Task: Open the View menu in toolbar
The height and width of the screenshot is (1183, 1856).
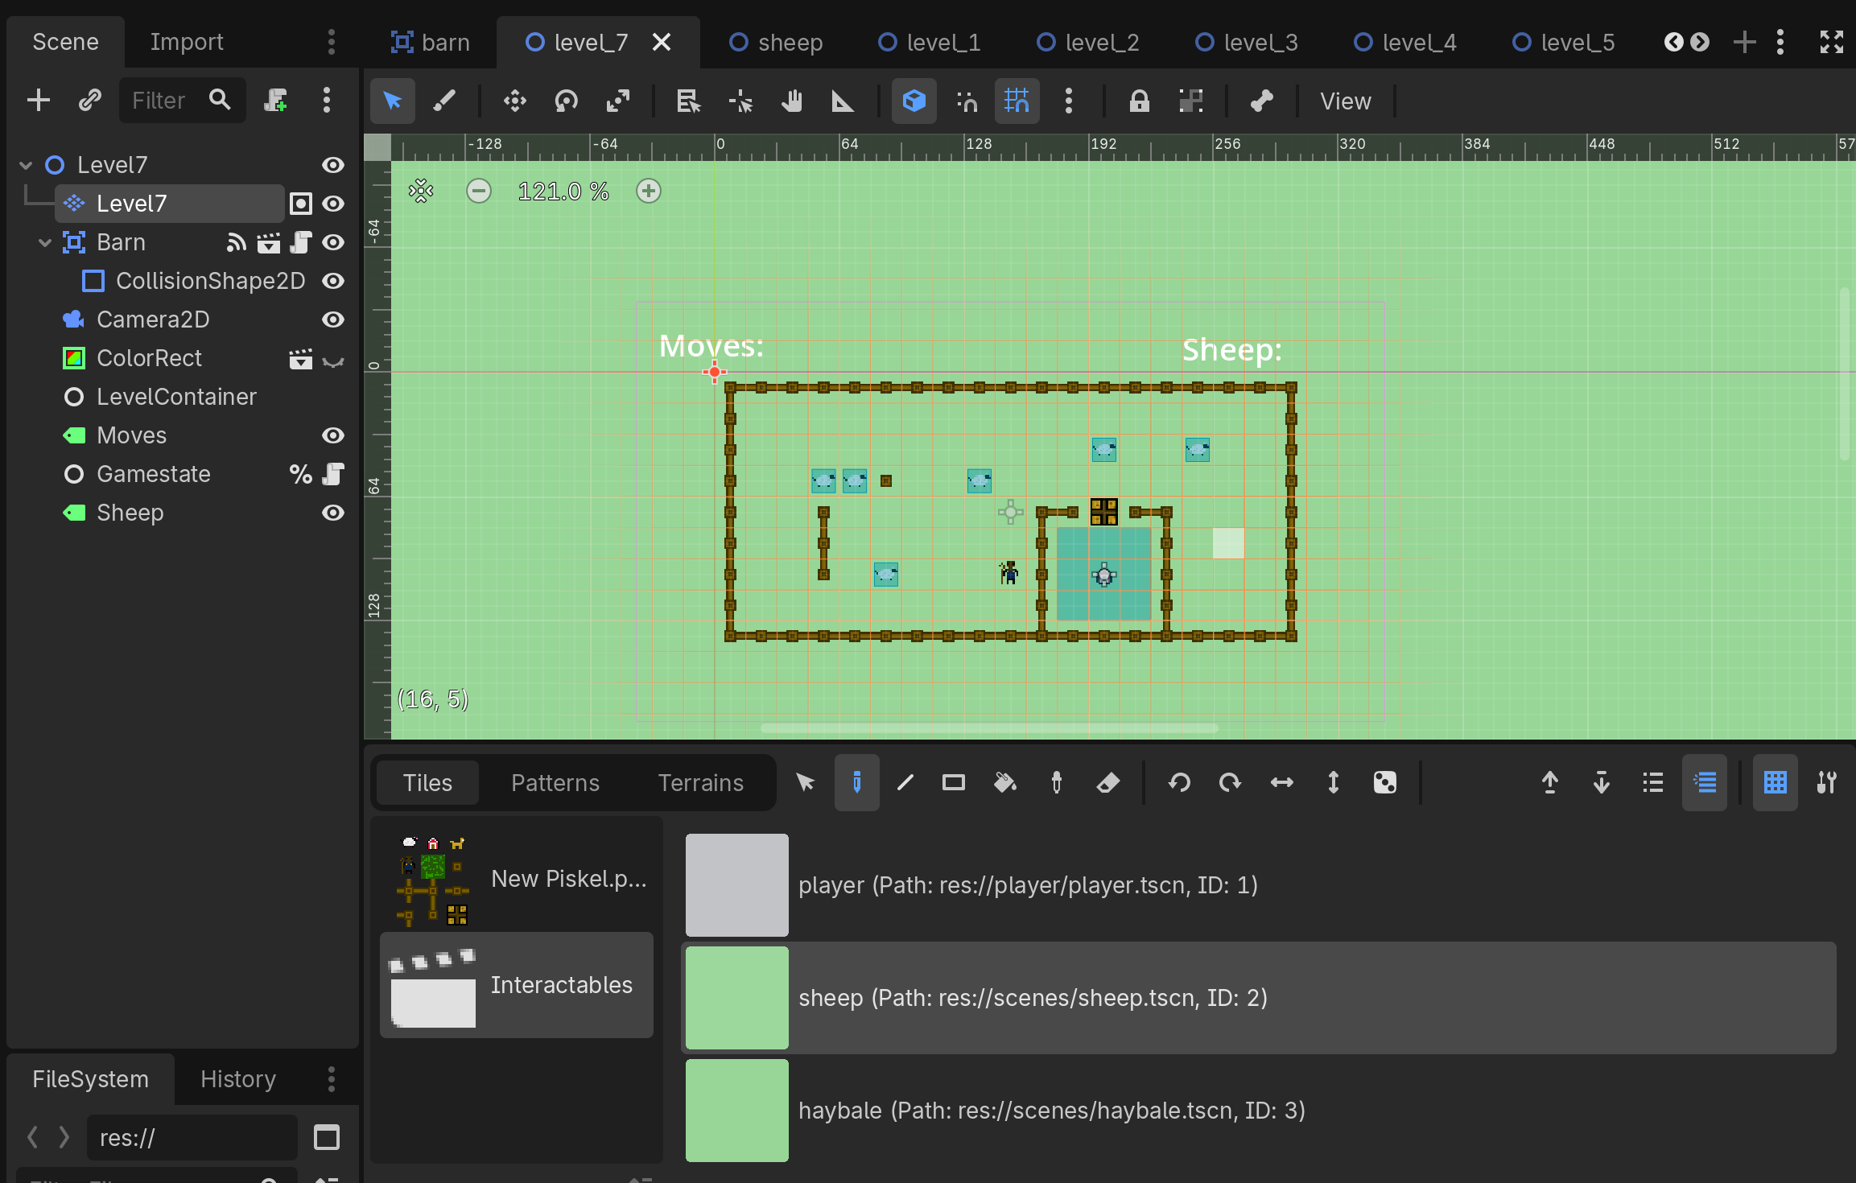Action: coord(1345,101)
